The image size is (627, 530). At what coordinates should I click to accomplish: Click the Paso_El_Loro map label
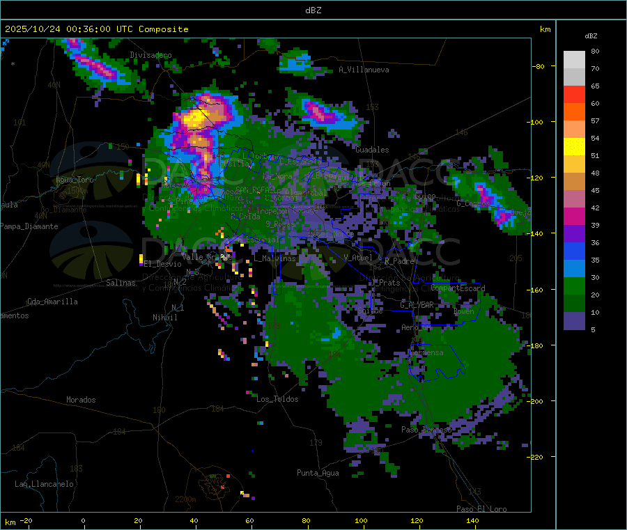tap(482, 509)
